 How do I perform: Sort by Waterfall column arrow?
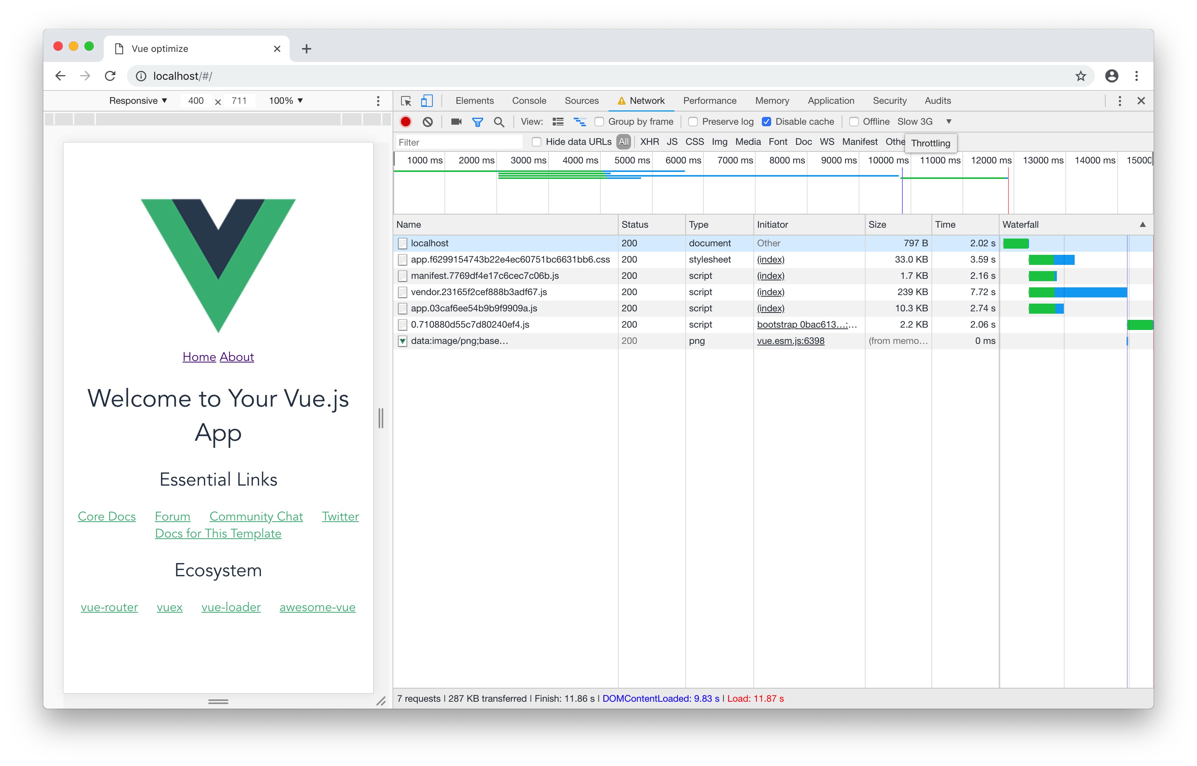[x=1142, y=225]
